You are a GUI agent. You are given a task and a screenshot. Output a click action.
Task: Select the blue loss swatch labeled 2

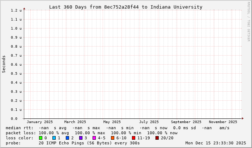[x=68, y=138]
